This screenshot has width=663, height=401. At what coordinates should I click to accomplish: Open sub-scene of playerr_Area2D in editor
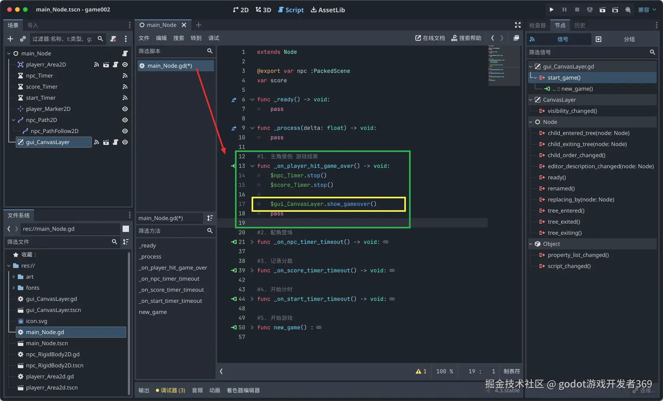(106, 65)
